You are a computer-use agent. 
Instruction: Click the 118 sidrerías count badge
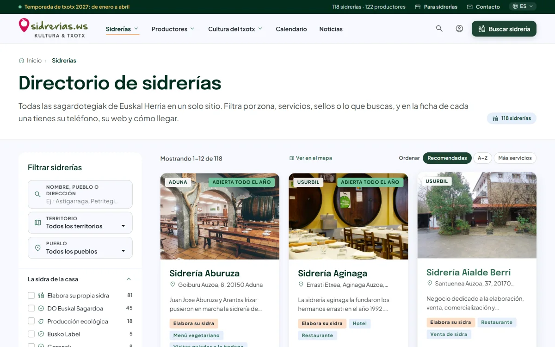pos(512,118)
